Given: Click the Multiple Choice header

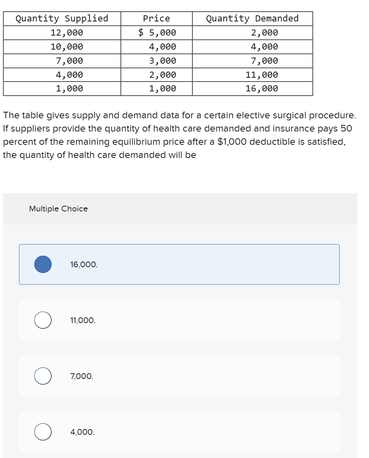Looking at the screenshot, I should [x=58, y=209].
